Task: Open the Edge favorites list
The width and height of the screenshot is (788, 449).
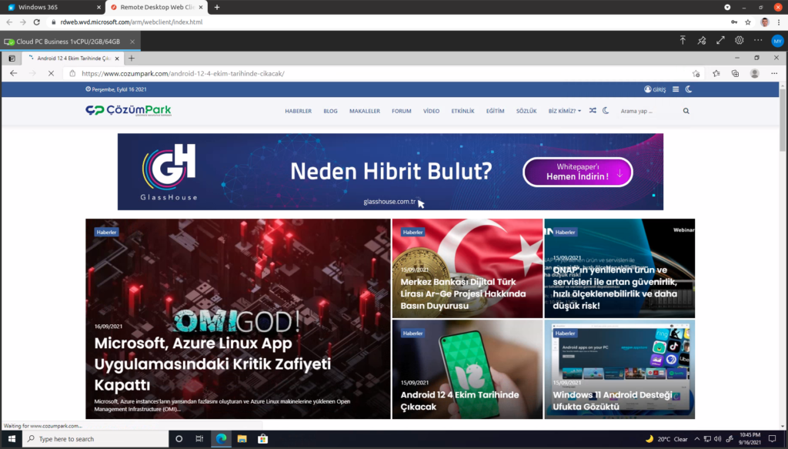Action: 716,73
